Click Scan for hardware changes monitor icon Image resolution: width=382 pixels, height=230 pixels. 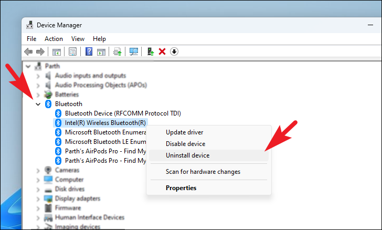[x=133, y=51]
